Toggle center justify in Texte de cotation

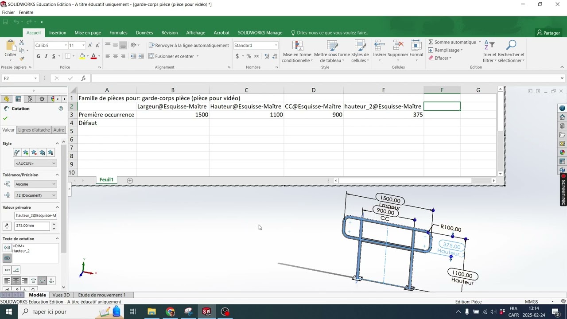pos(16,281)
